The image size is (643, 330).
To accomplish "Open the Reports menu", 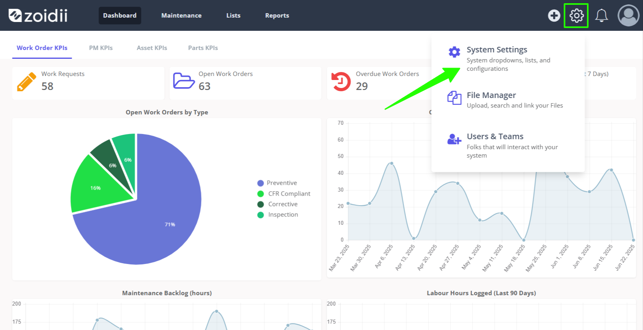I will tap(277, 16).
